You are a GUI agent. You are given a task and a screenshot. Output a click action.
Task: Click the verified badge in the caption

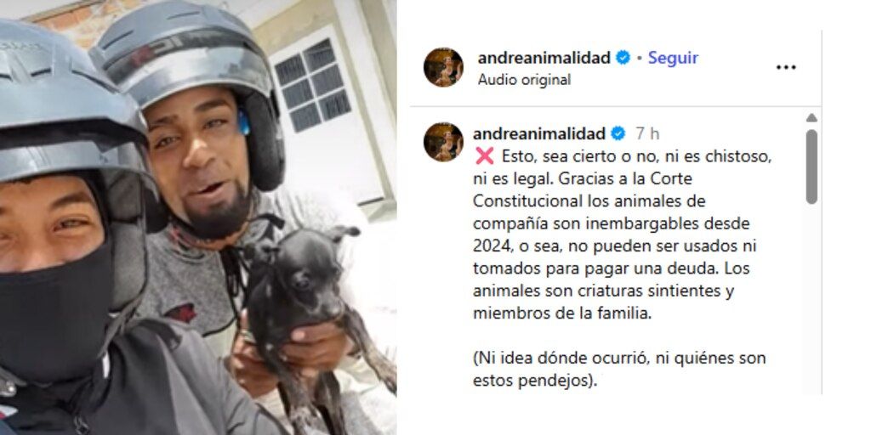click(x=618, y=133)
